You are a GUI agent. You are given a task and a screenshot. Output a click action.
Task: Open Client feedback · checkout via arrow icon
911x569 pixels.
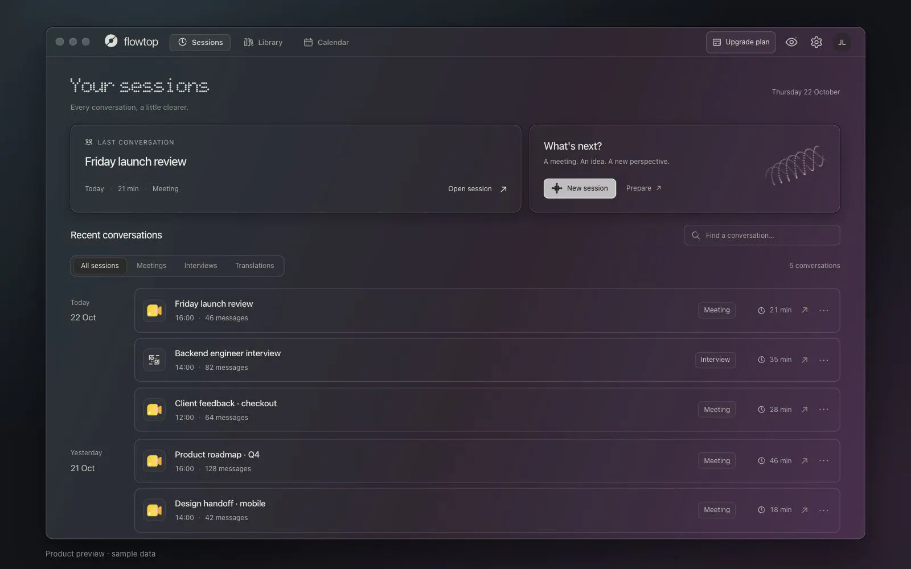pyautogui.click(x=805, y=410)
